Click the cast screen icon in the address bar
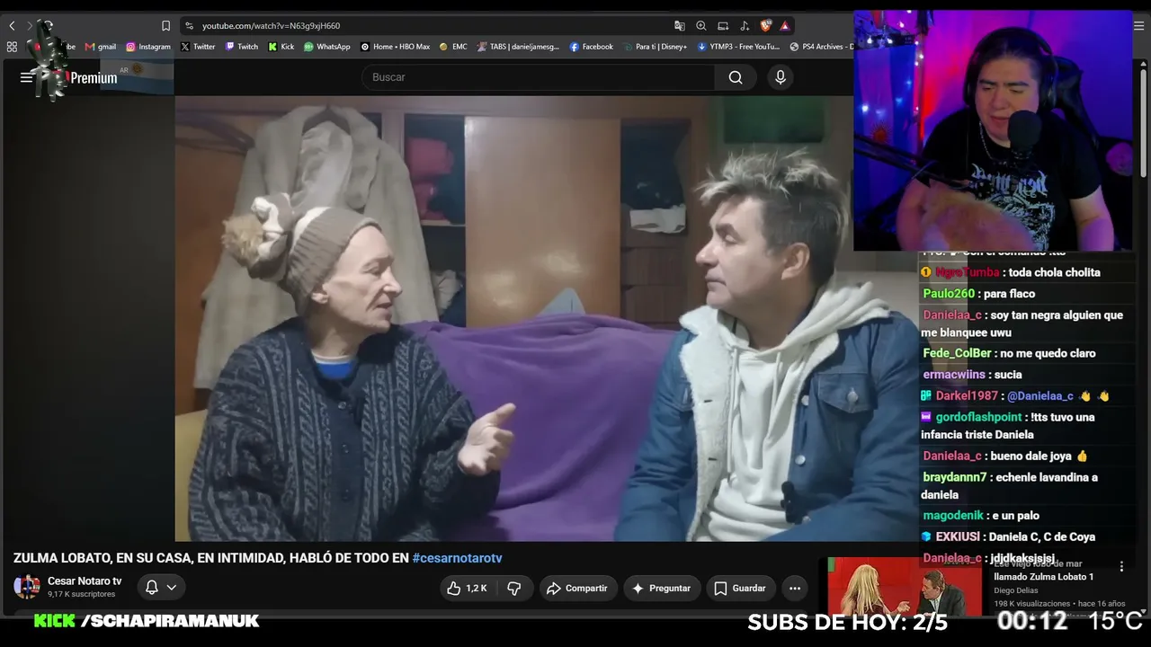The width and height of the screenshot is (1151, 647). 723,26
